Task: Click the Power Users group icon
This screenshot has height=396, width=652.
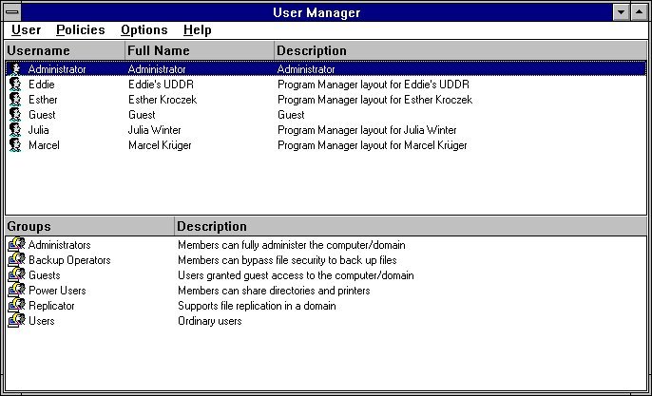Action: click(16, 291)
